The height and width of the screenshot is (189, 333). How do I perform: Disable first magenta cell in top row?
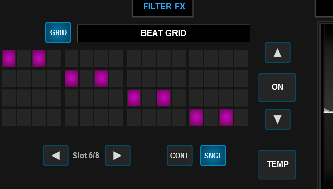point(9,59)
